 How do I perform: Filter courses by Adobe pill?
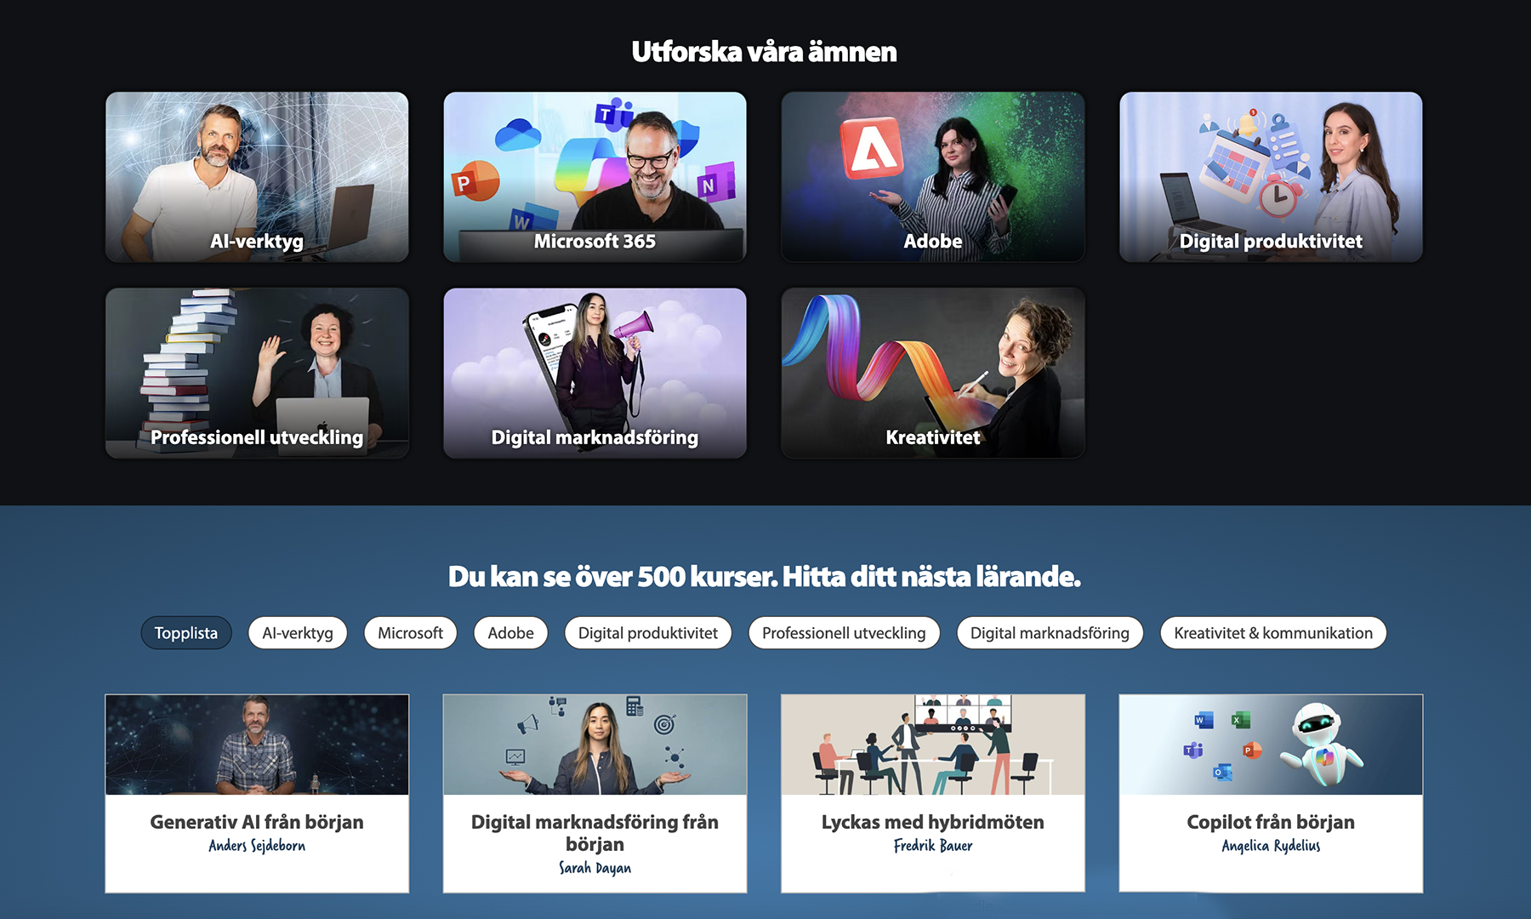[511, 633]
